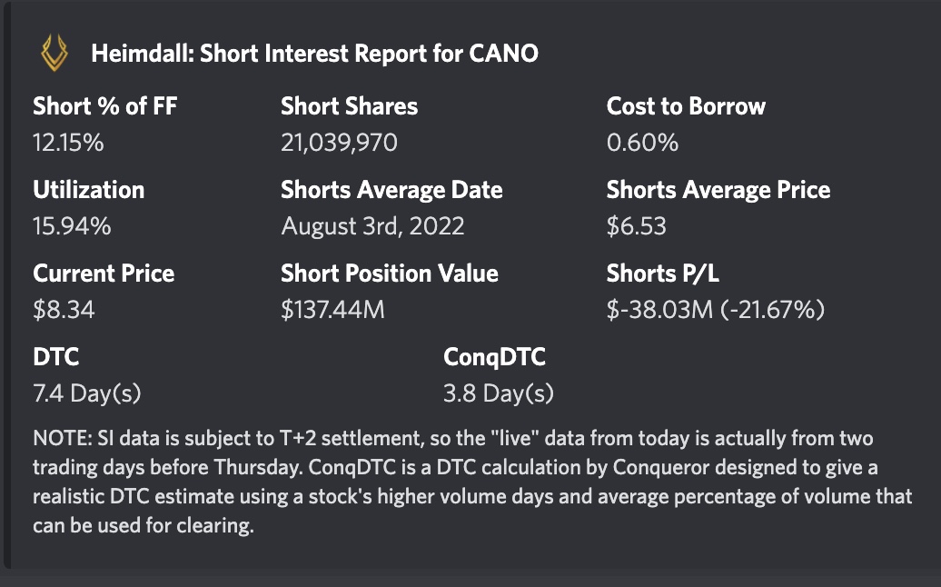Viewport: 941px width, 587px height.
Task: Click the Shorts P/L loss figure
Action: tap(716, 310)
